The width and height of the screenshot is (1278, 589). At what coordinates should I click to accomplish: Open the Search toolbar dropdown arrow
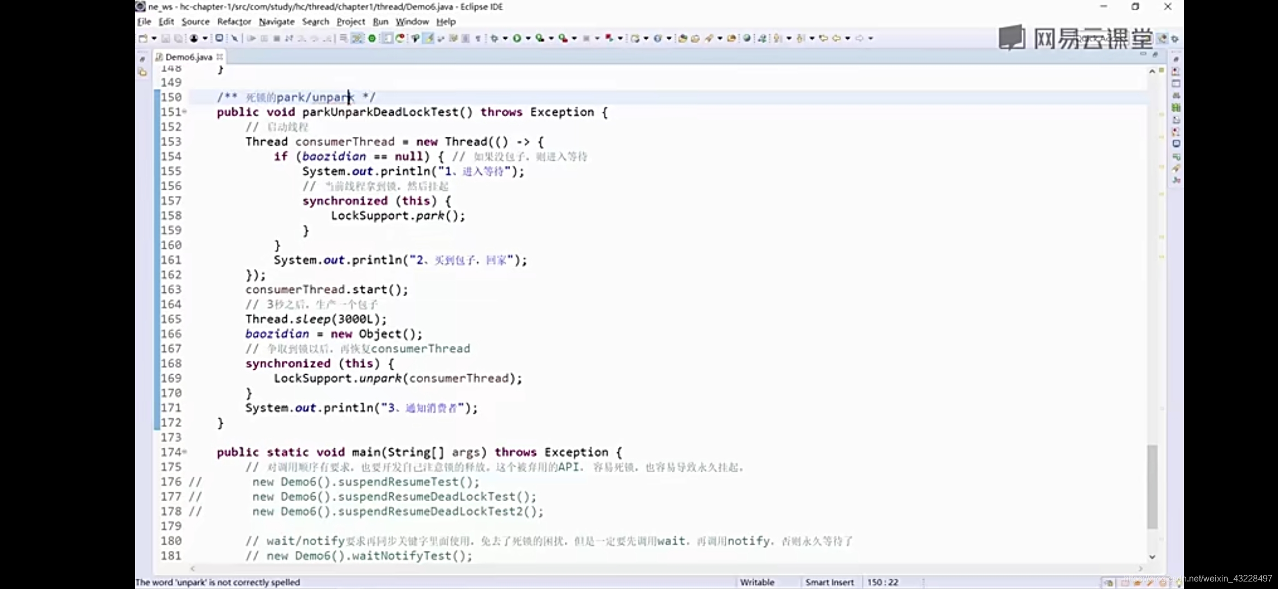720,38
